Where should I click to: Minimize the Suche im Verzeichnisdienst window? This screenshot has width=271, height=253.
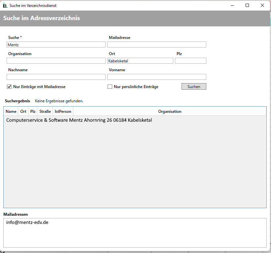(232, 5)
